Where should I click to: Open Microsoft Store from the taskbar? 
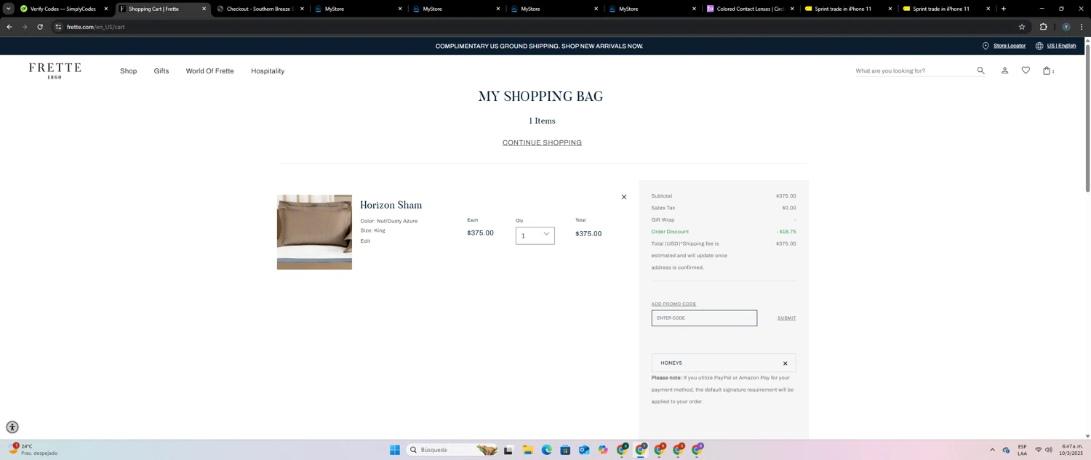pos(565,450)
